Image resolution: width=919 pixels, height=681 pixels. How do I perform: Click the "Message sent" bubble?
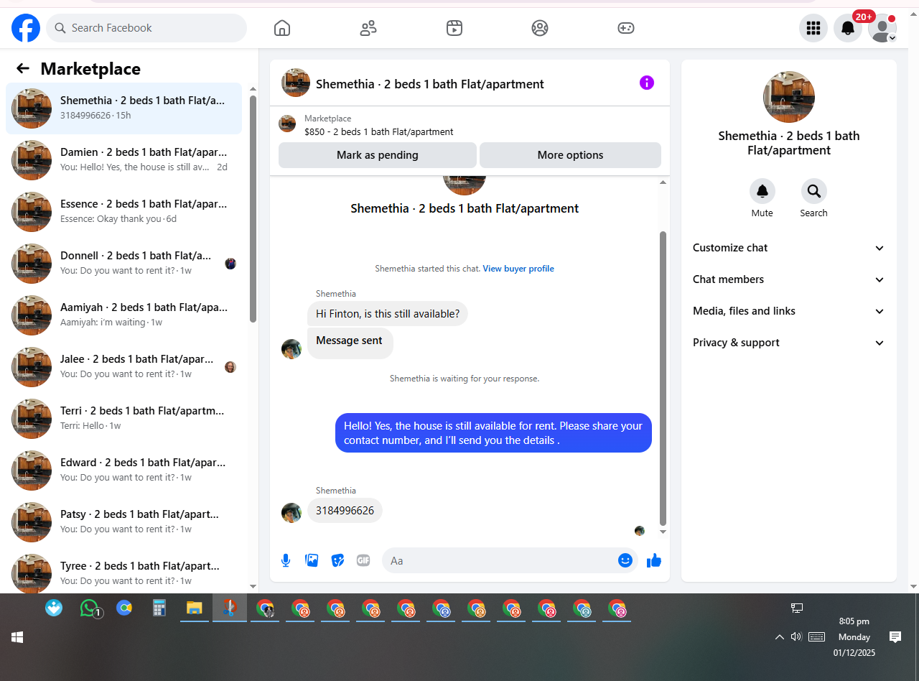tap(350, 343)
